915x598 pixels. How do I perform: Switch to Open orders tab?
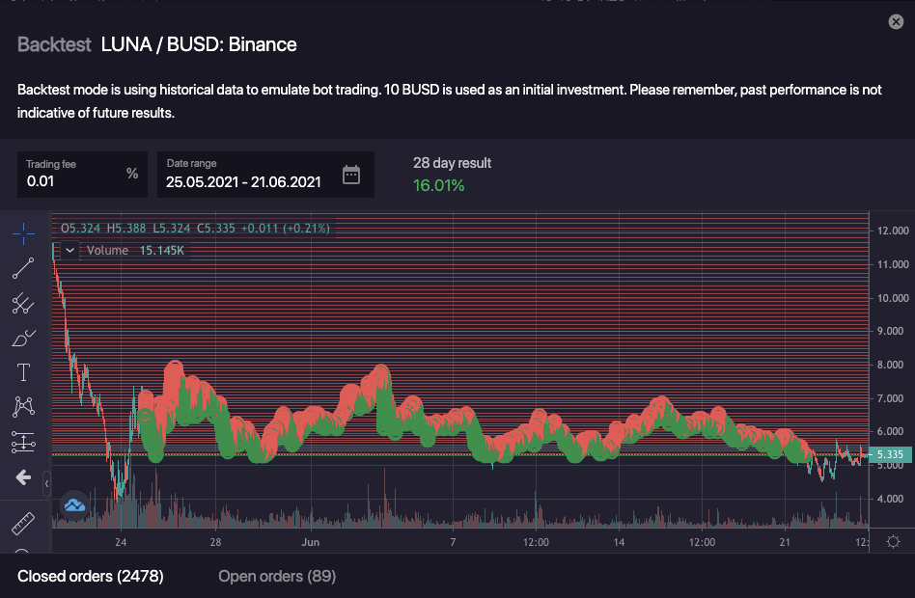coord(277,577)
